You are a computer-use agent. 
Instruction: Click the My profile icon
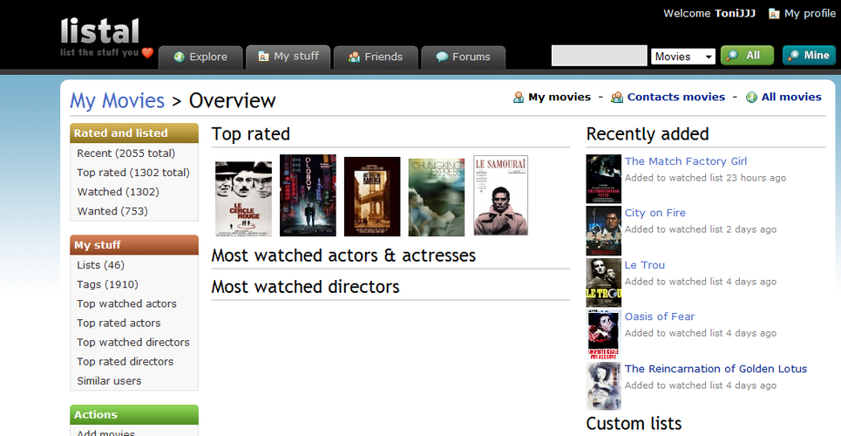point(773,13)
